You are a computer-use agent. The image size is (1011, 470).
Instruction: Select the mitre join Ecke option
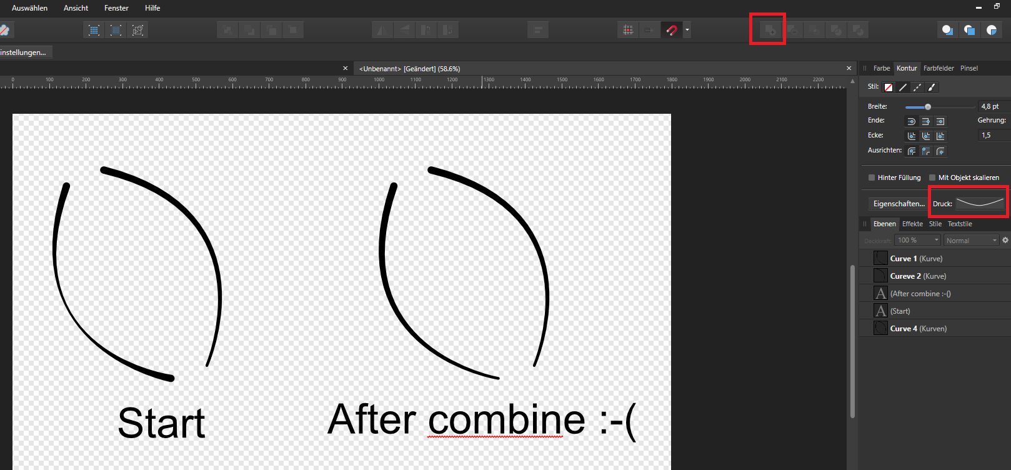[x=940, y=136]
